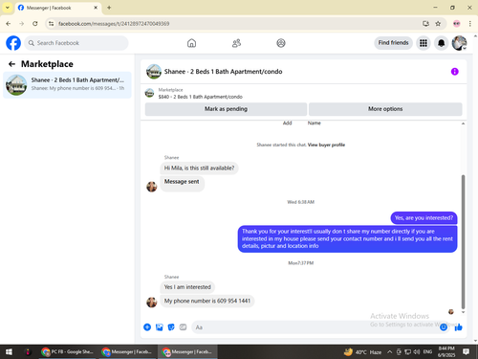Click the 'Yes, are you interested?' message
Image resolution: width=478 pixels, height=359 pixels.
click(x=424, y=218)
